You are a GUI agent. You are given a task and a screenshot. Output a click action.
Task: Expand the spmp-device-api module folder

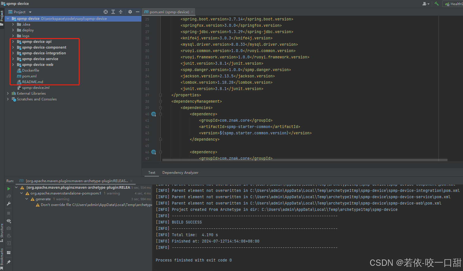(13, 42)
